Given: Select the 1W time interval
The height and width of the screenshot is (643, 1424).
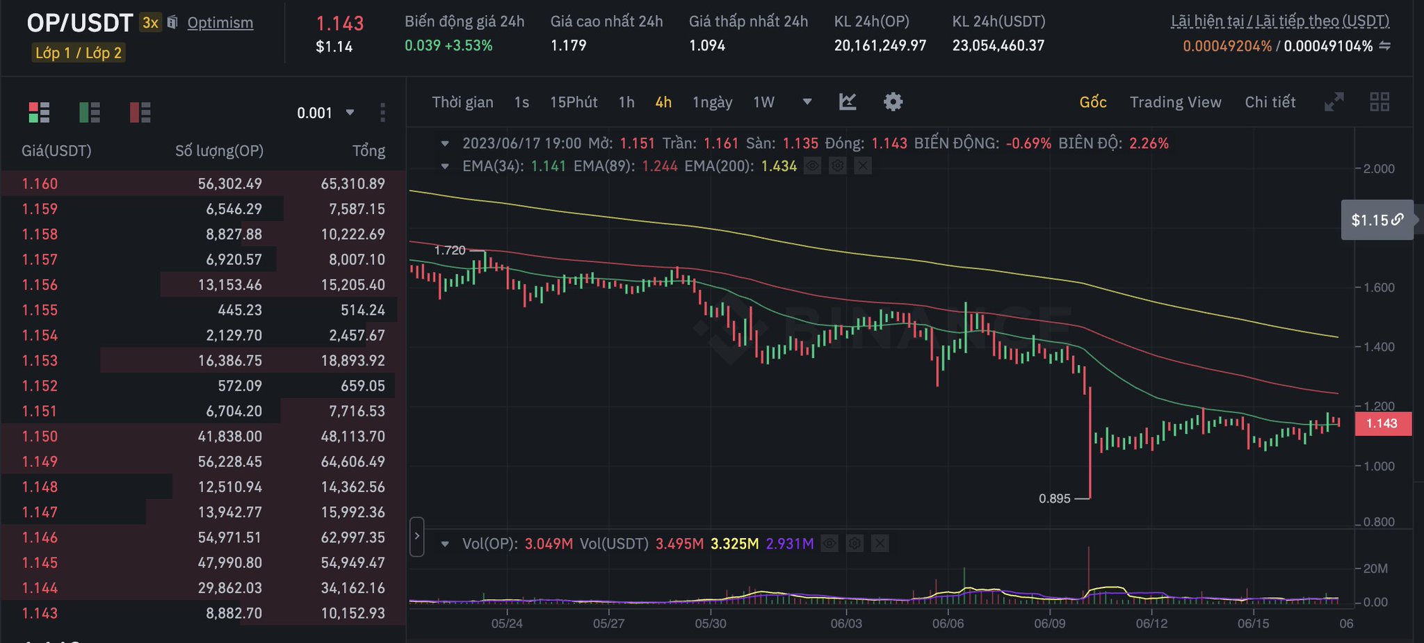Looking at the screenshot, I should click(763, 102).
